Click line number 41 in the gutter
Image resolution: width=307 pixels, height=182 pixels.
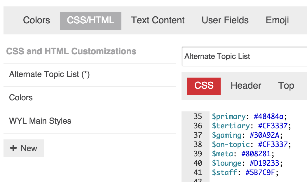(198, 173)
